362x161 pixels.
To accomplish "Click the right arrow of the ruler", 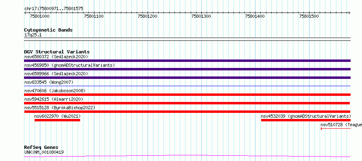I will point(349,13).
